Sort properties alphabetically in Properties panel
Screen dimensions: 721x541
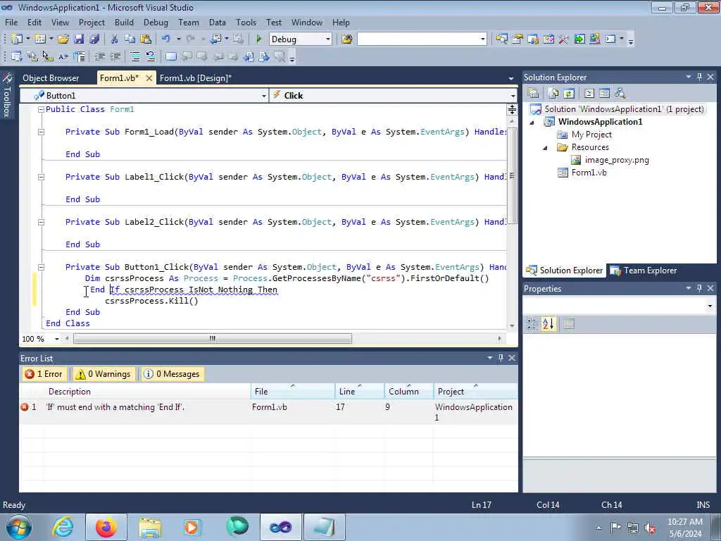tap(548, 324)
